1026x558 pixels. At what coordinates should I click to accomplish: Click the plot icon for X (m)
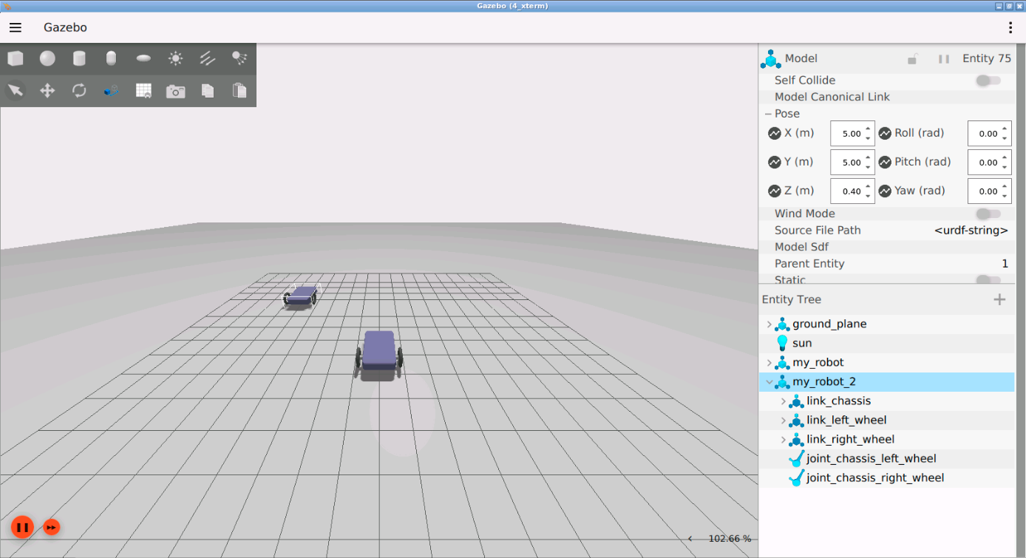coord(775,134)
